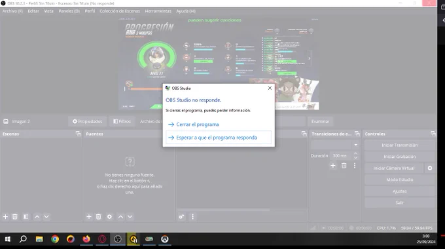
Task: Move scene up arrow in Escenas
Action: point(37,217)
